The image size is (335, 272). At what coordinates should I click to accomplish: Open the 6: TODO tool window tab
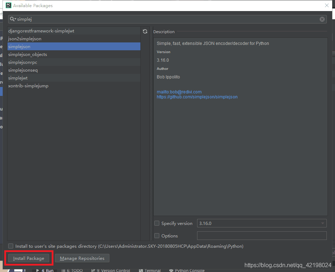[x=72, y=270]
